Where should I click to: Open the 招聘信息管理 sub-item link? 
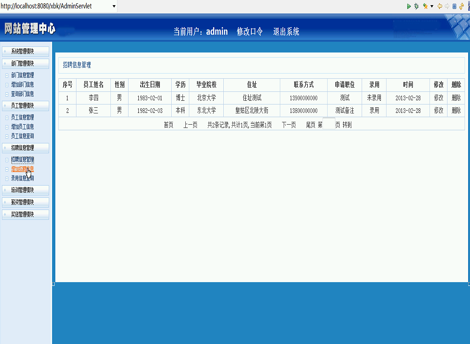[23, 159]
